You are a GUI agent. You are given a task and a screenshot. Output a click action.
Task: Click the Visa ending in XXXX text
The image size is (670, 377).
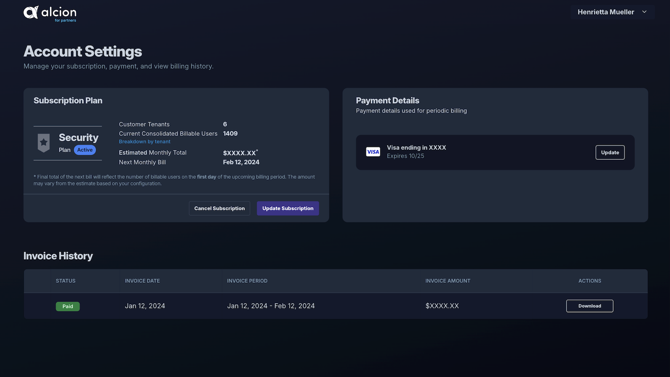pyautogui.click(x=416, y=147)
